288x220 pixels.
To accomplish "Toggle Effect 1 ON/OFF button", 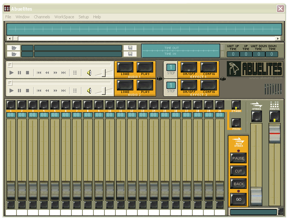I will pos(189,67).
